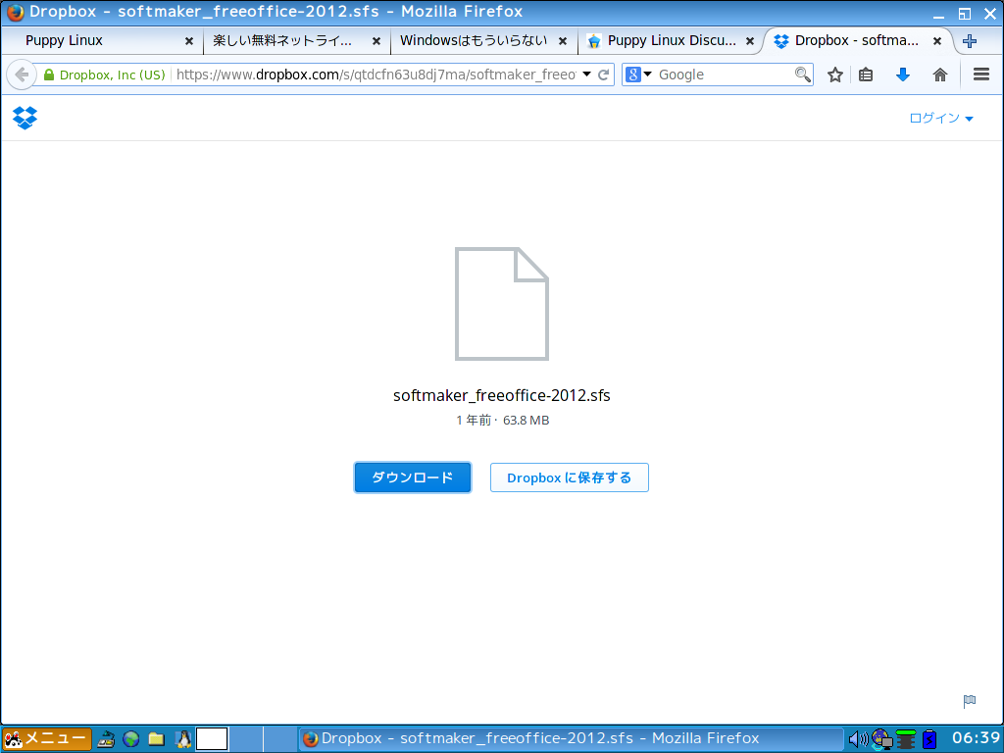Click the search magnifier icon
1004x753 pixels.
[802, 75]
